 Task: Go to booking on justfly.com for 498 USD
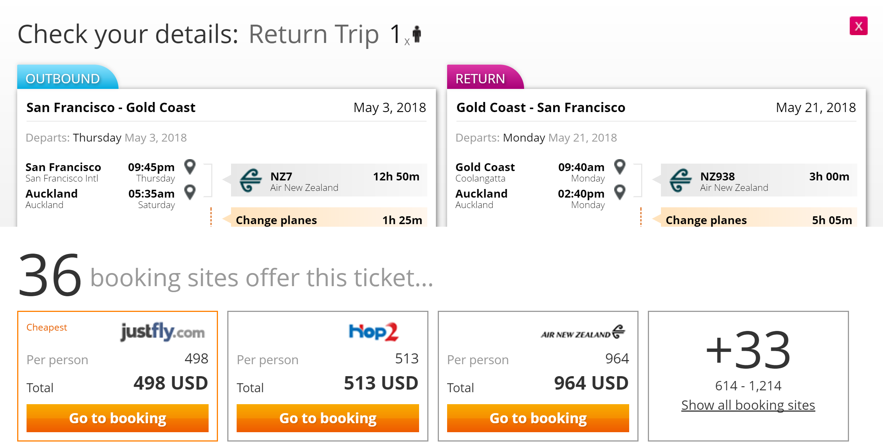(x=117, y=418)
